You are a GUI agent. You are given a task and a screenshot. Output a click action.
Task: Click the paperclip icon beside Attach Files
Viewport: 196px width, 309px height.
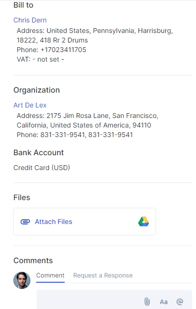point(25,222)
